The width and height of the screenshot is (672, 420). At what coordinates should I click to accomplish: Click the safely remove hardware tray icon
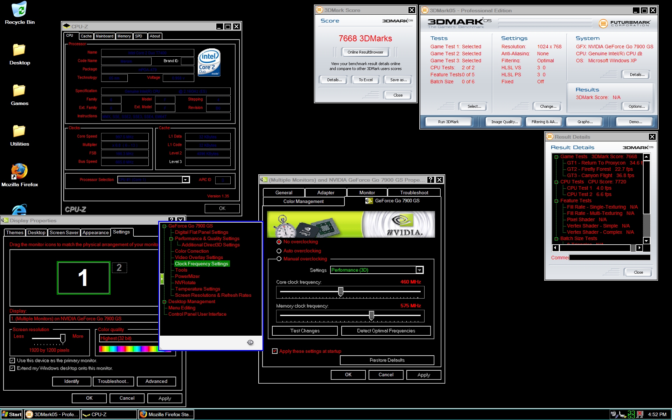622,414
